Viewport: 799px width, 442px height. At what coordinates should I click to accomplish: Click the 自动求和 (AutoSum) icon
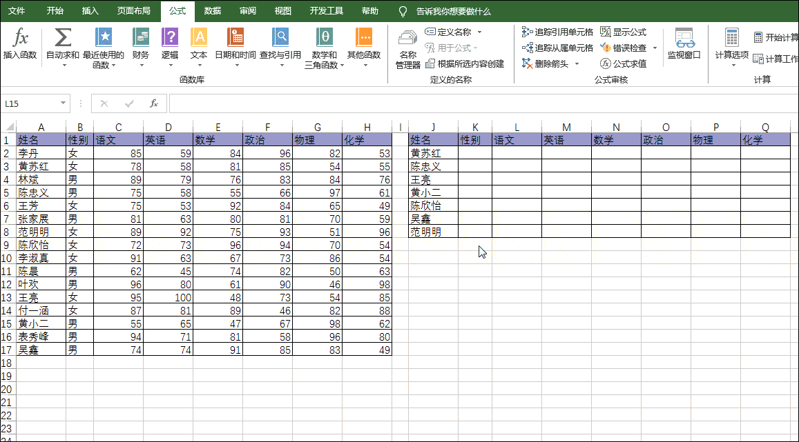pyautogui.click(x=62, y=38)
